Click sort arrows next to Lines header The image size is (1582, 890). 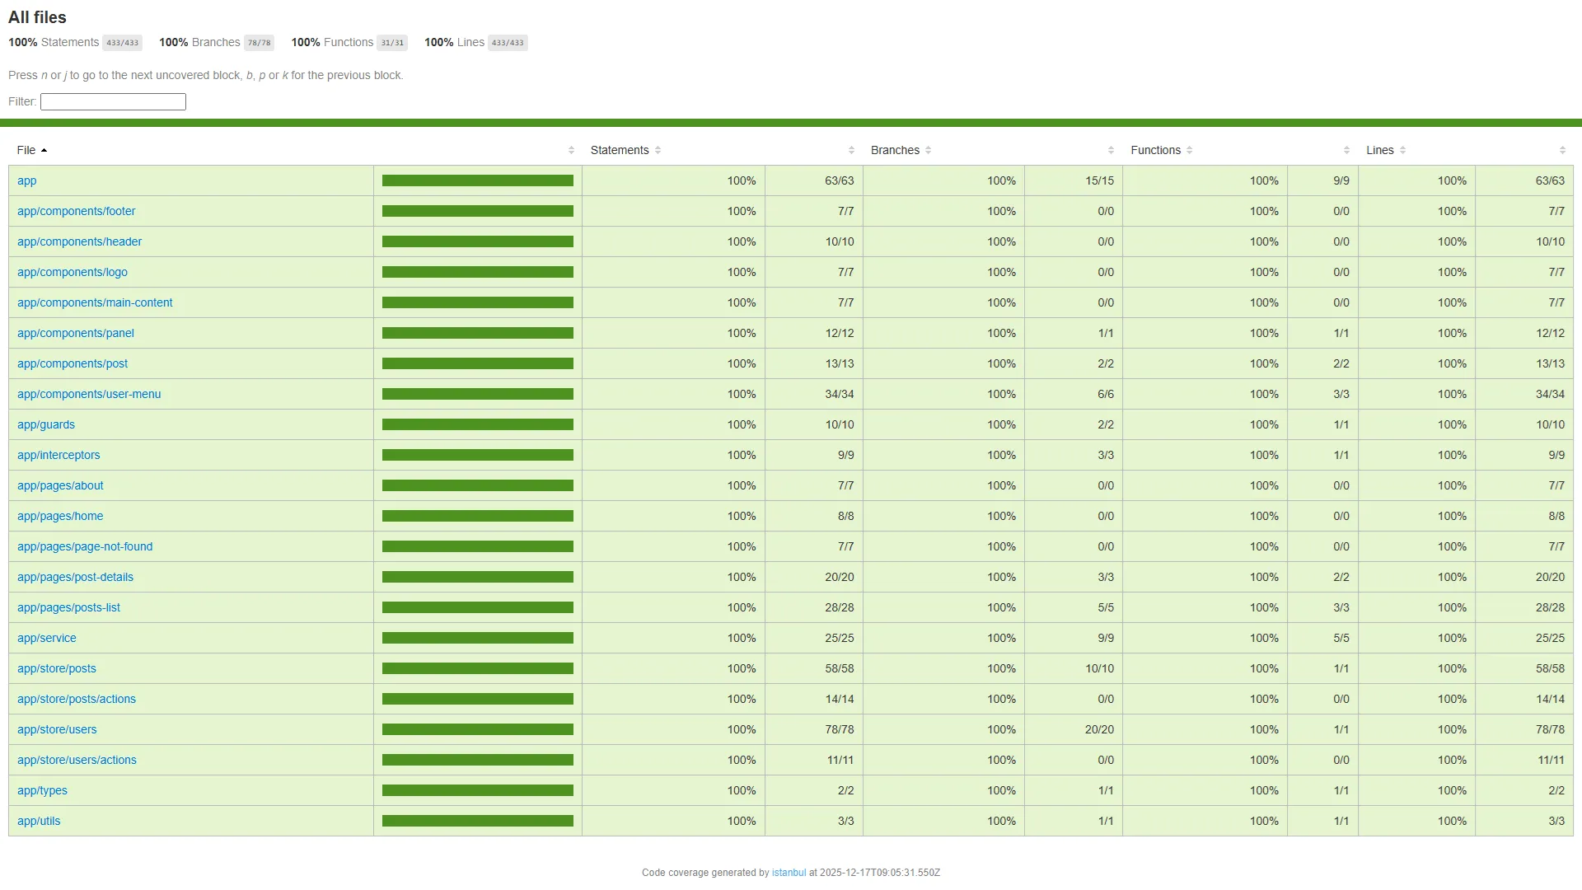coord(1402,150)
